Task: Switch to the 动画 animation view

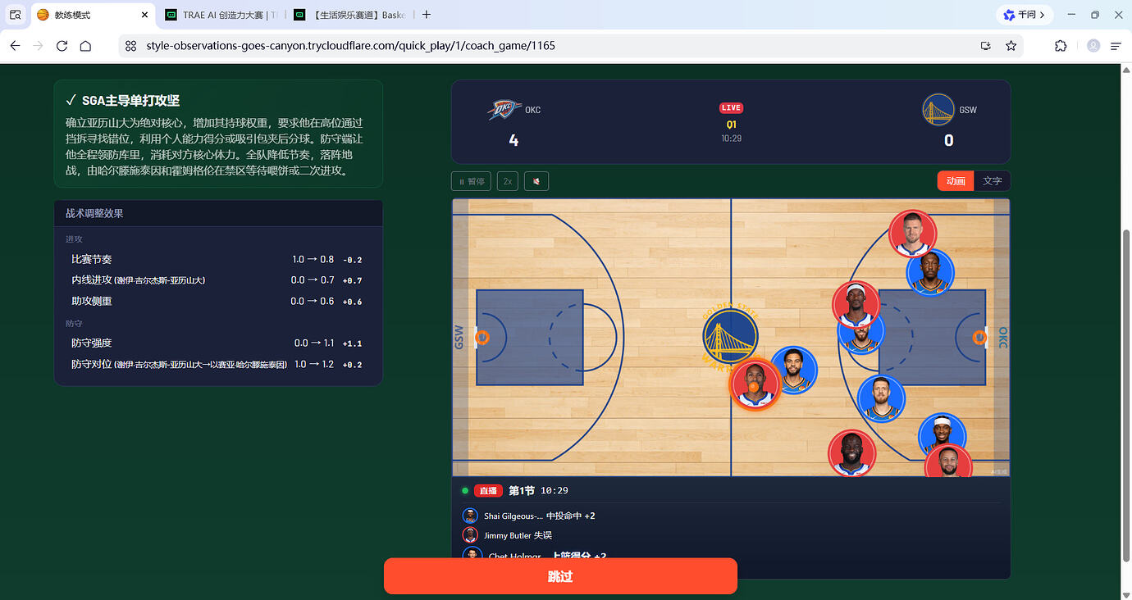Action: [x=956, y=181]
